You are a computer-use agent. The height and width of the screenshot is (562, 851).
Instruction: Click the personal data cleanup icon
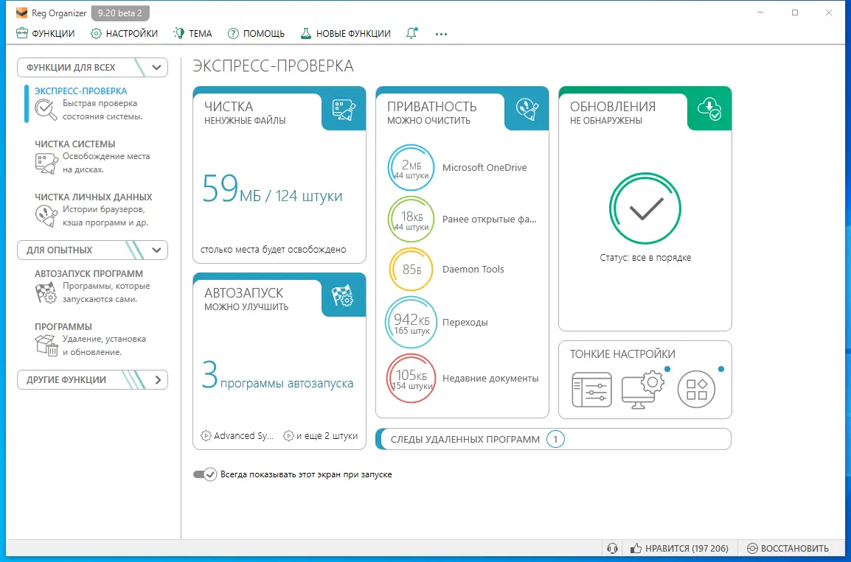[46, 217]
